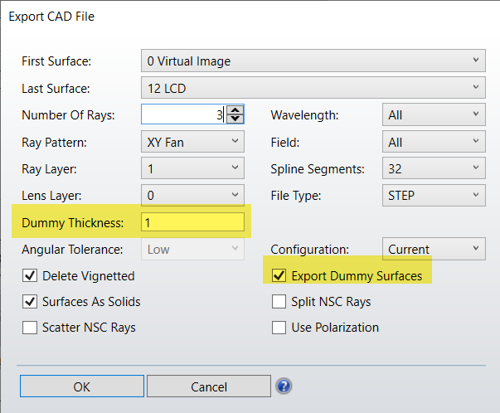This screenshot has height=413, width=500.
Task: Click the Dummy Thickness input field
Action: click(x=192, y=222)
